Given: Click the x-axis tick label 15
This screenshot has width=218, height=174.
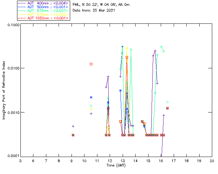Looking at the screenshot, I should click(x=148, y=161).
